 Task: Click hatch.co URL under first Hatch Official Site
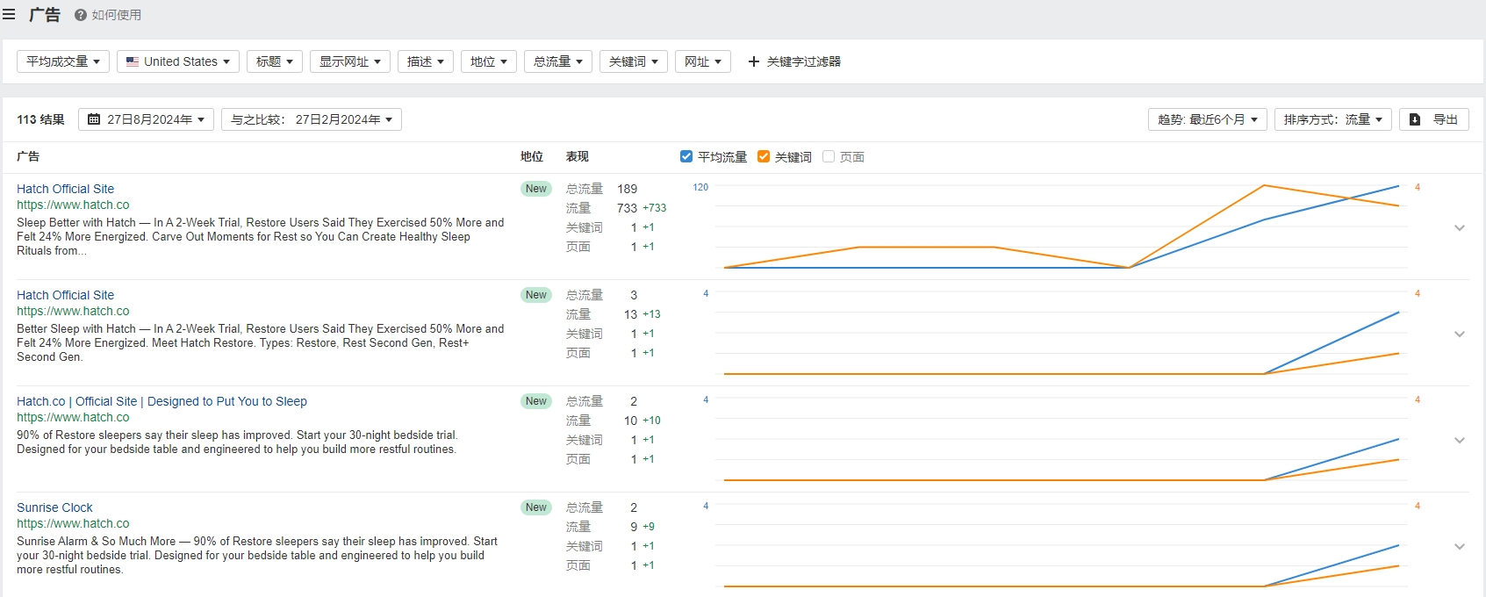click(73, 205)
